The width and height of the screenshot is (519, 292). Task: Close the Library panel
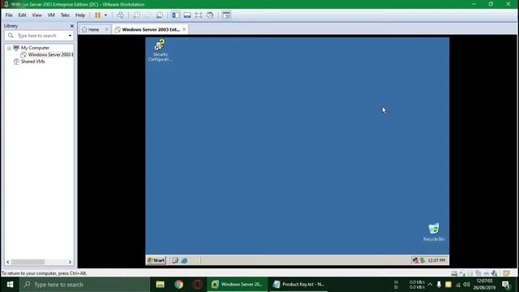(x=72, y=26)
